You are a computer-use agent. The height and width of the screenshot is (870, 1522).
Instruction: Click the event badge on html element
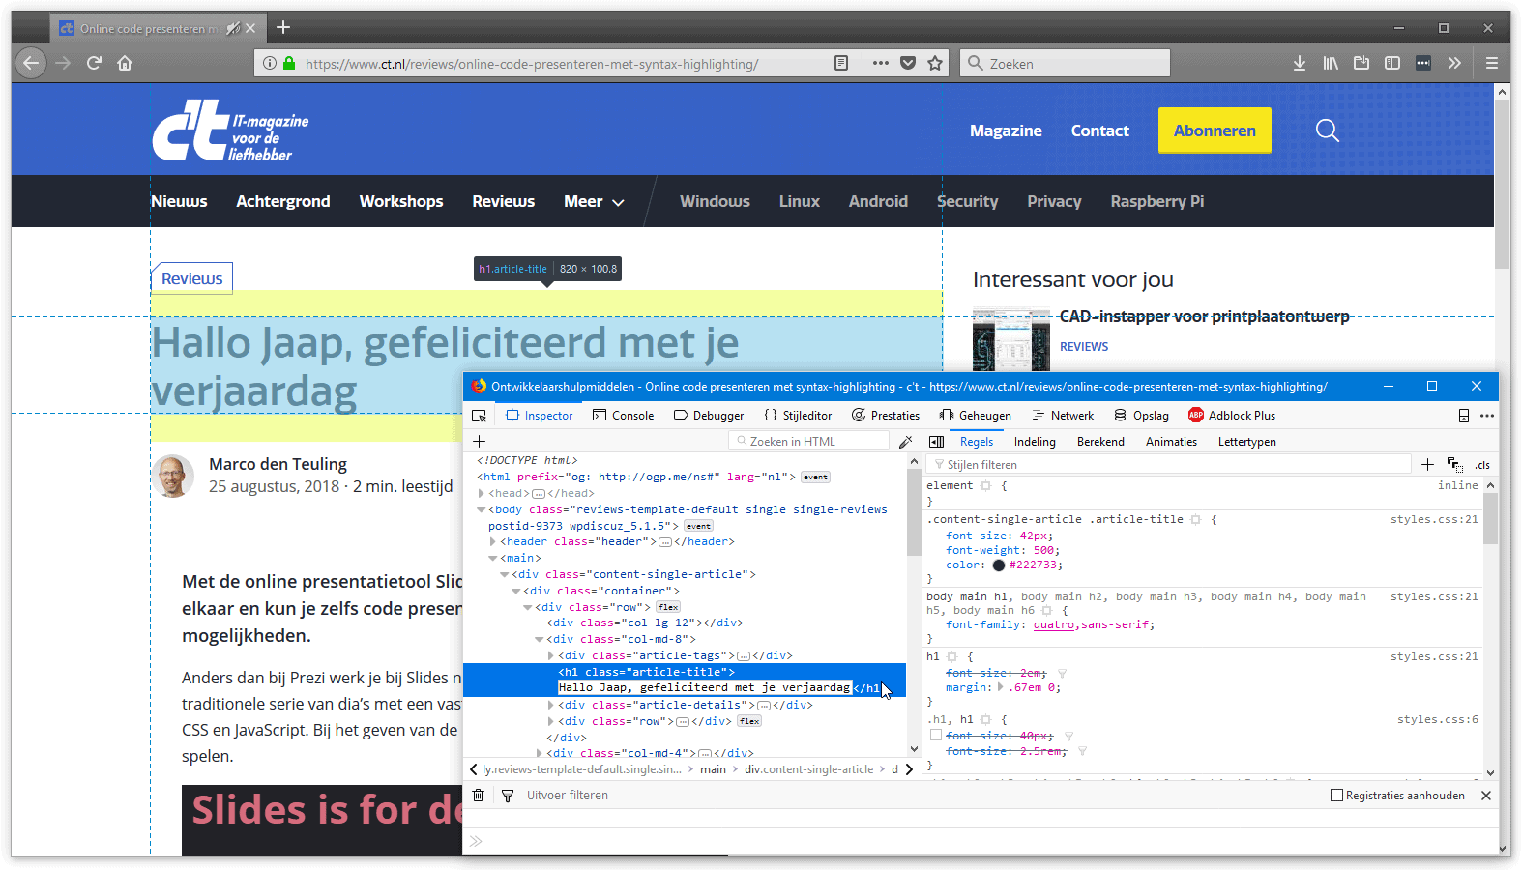815,477
